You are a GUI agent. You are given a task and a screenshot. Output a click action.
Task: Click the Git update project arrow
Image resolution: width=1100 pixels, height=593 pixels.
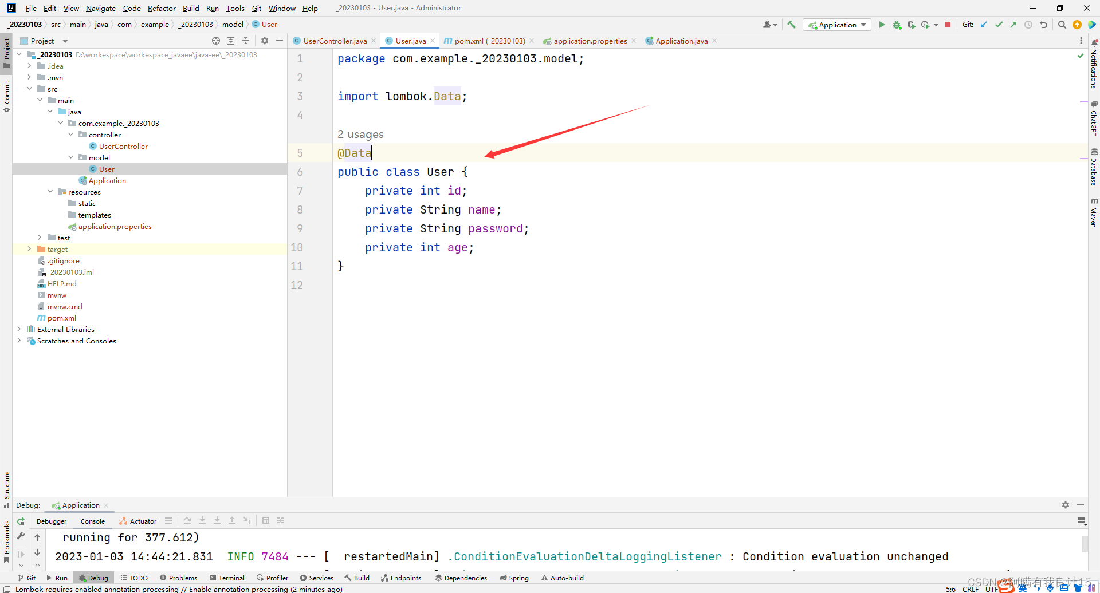pos(984,25)
